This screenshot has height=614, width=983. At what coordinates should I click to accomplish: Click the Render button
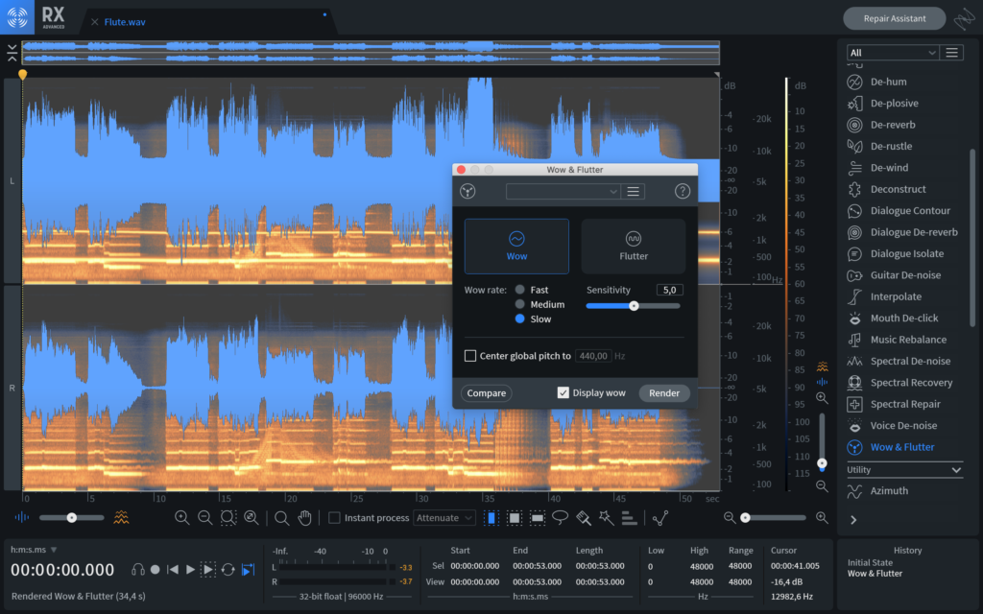point(663,393)
